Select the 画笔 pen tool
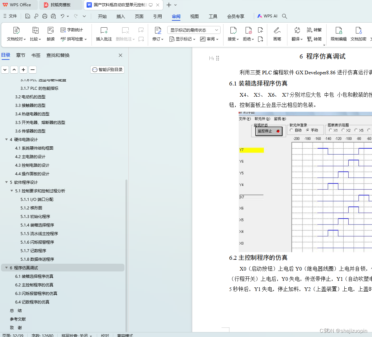The height and width of the screenshot is (337, 372). (277, 34)
